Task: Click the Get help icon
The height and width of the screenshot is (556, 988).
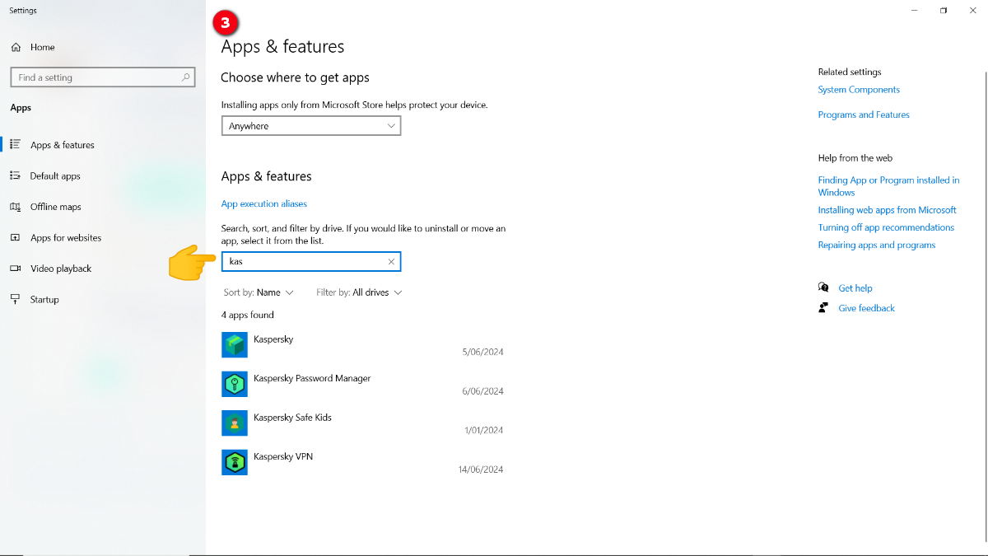Action: coord(823,288)
